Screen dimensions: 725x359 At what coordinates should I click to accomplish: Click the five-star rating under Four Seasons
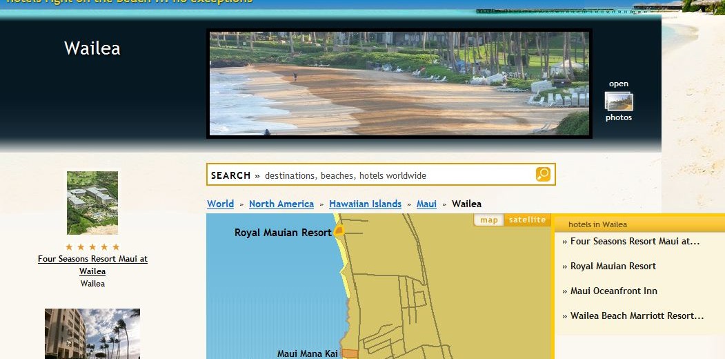click(x=92, y=247)
